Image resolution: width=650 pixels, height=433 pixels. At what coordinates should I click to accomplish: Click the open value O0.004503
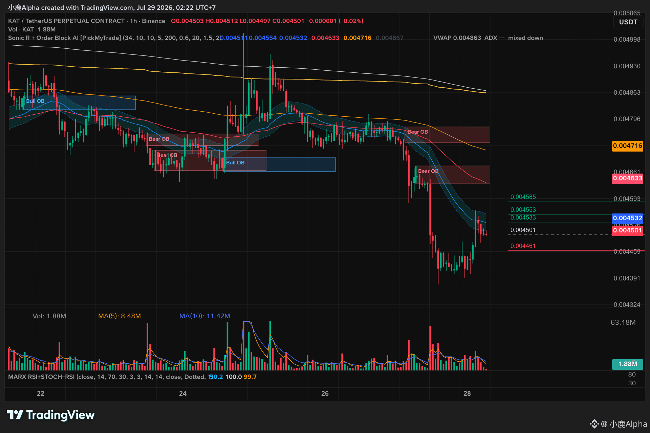(187, 21)
